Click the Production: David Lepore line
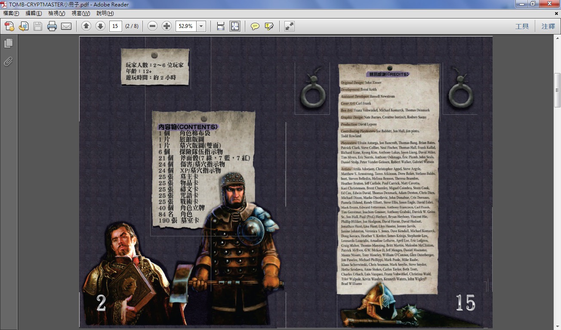The height and width of the screenshot is (330, 561). coord(359,124)
